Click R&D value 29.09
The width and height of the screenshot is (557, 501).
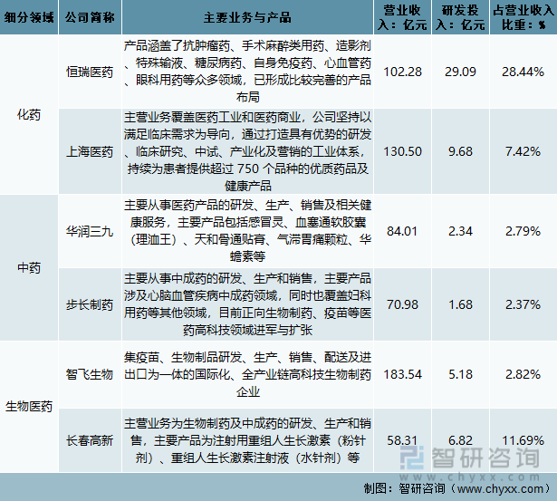point(460,72)
